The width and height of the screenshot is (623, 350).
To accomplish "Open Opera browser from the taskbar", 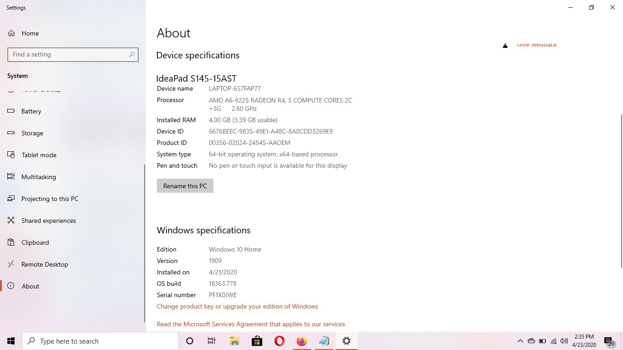I will pos(279,341).
